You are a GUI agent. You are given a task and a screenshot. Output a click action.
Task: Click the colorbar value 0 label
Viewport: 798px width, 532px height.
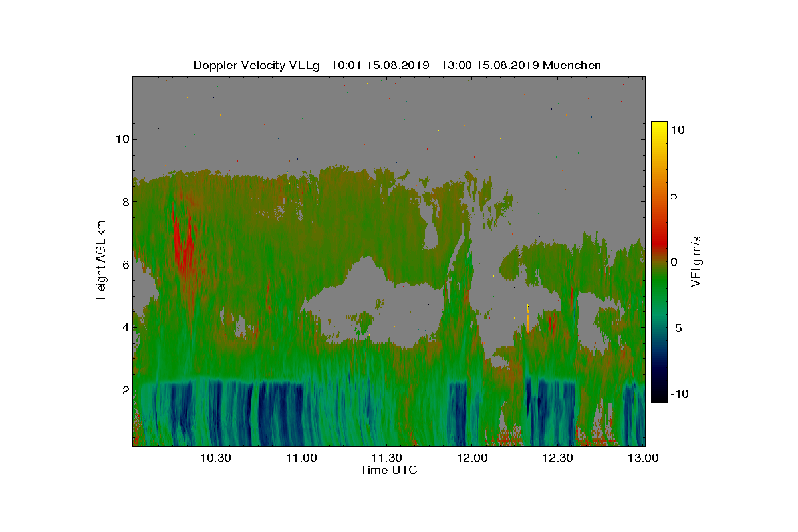(x=674, y=262)
